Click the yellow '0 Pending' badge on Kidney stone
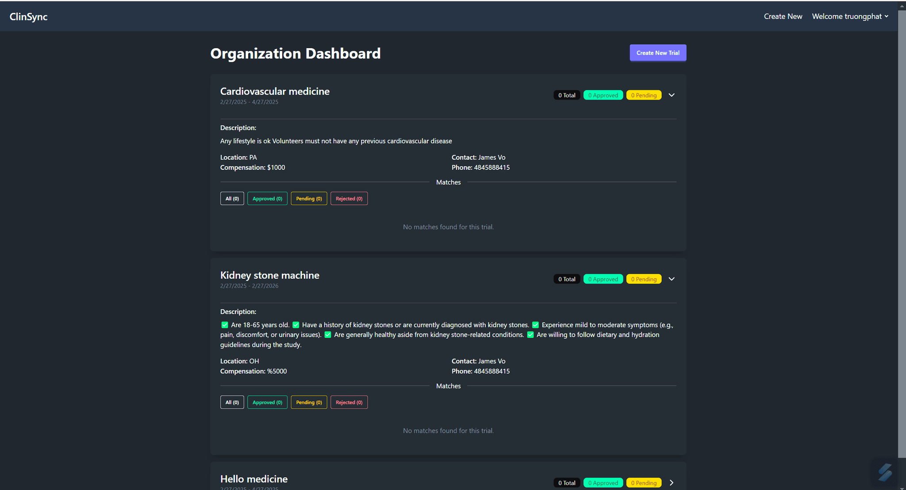906x490 pixels. click(x=644, y=279)
